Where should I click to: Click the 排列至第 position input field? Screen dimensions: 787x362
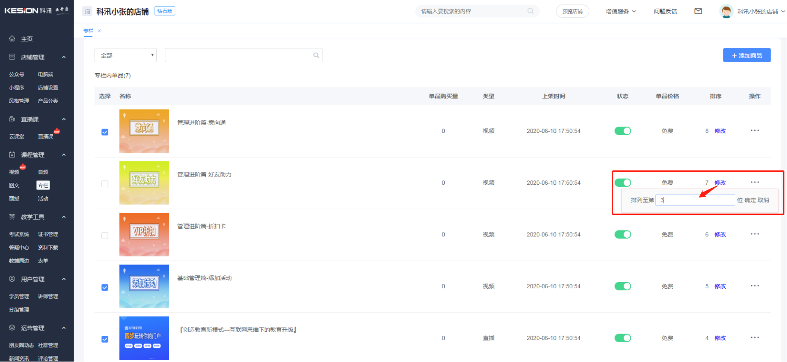click(695, 200)
